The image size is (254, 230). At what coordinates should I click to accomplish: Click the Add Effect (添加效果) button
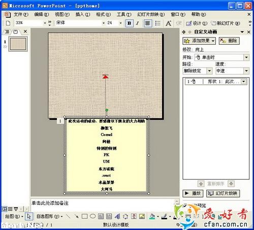pyautogui.click(x=199, y=41)
